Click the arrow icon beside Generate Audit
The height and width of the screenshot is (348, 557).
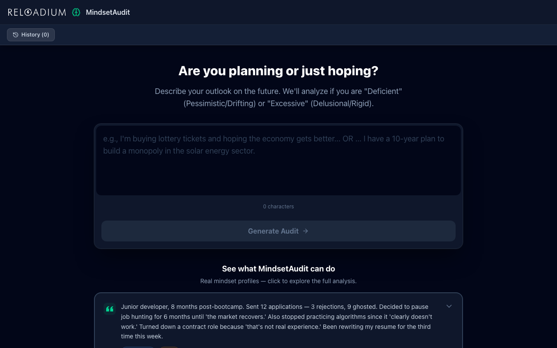tap(305, 231)
